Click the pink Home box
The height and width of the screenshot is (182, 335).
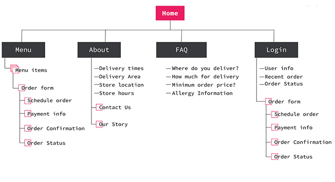coord(170,13)
